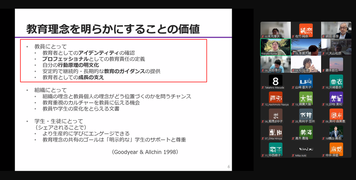
Task: Click muted mic icon next to 07_Ohta Hiroya
Action: coord(262,139)
